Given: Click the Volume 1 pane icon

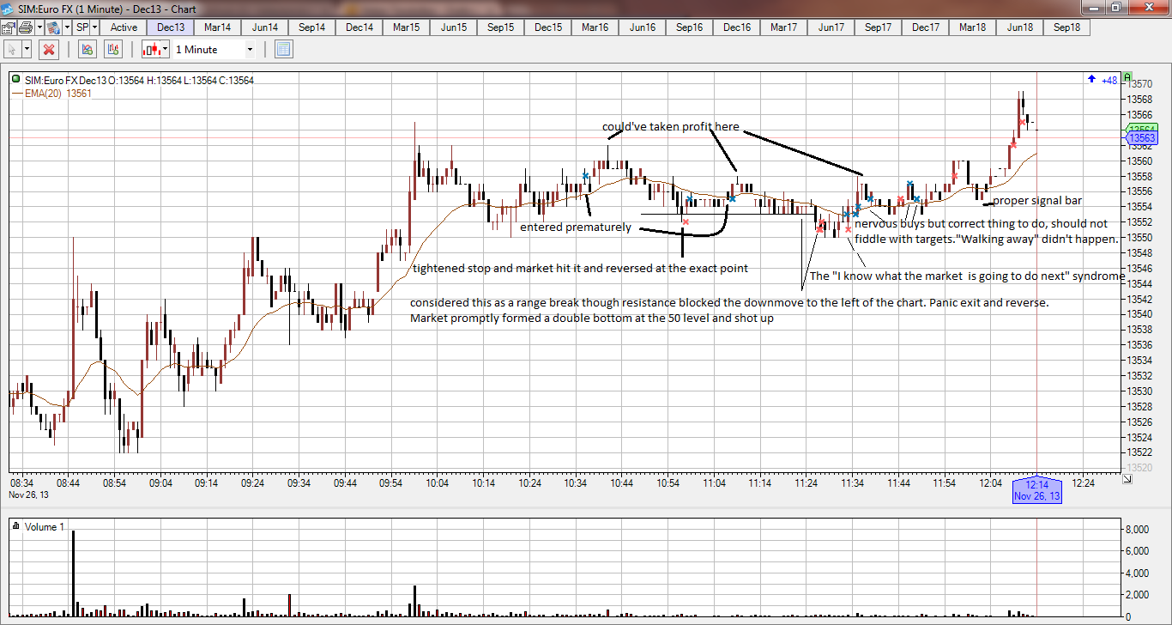Looking at the screenshot, I should [17, 526].
